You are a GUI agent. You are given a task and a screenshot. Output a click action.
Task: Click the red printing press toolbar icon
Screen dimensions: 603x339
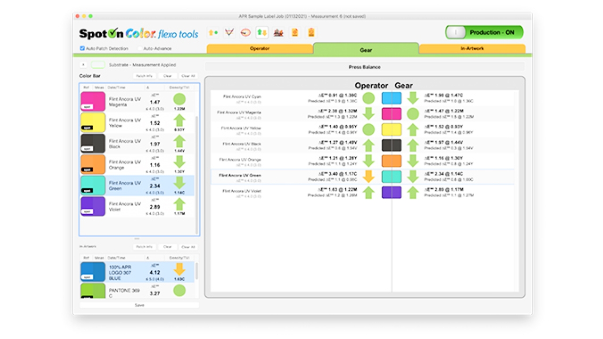(x=278, y=32)
